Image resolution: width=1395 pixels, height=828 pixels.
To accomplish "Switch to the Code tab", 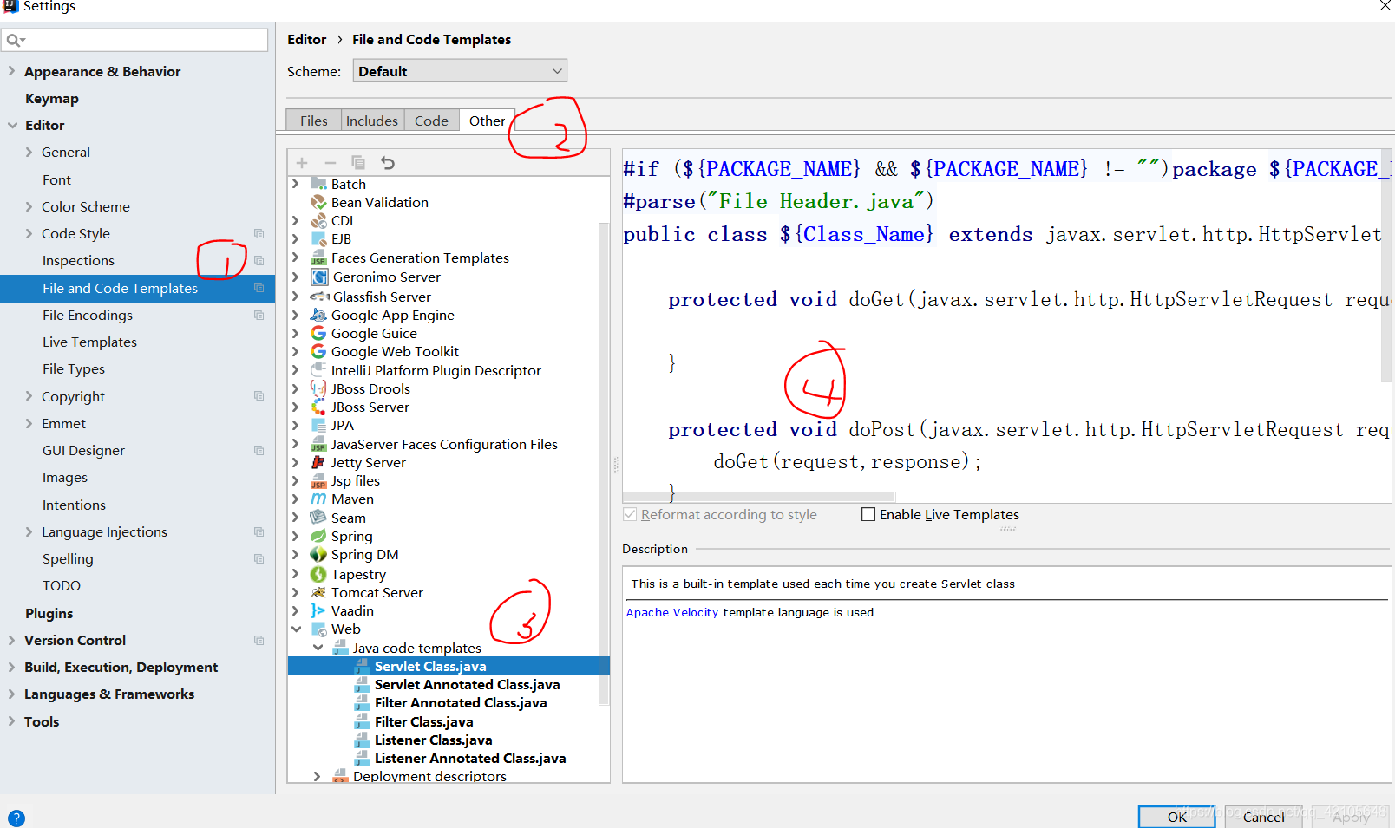I will [x=431, y=121].
